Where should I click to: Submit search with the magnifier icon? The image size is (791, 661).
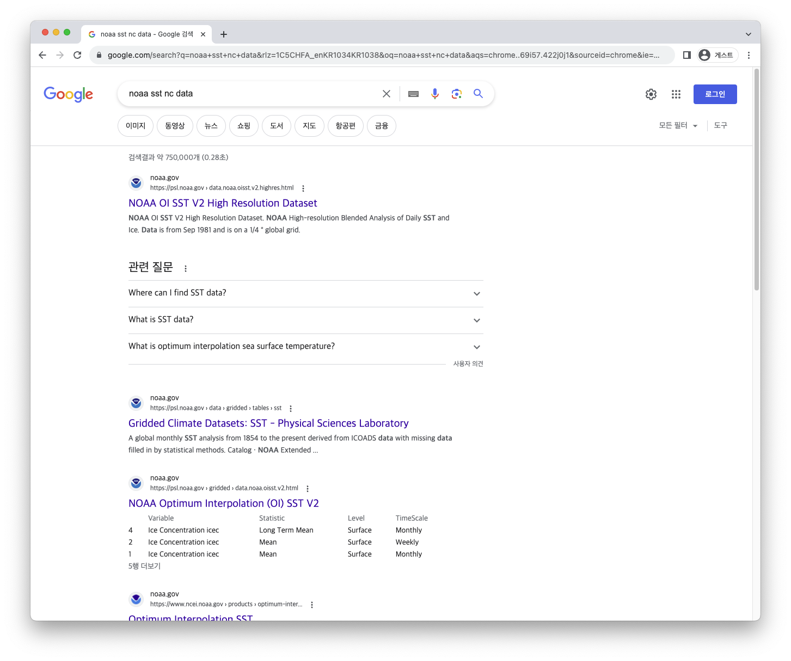478,94
